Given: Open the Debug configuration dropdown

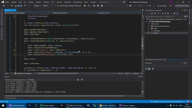Looking at the screenshot, I should point(37,6).
